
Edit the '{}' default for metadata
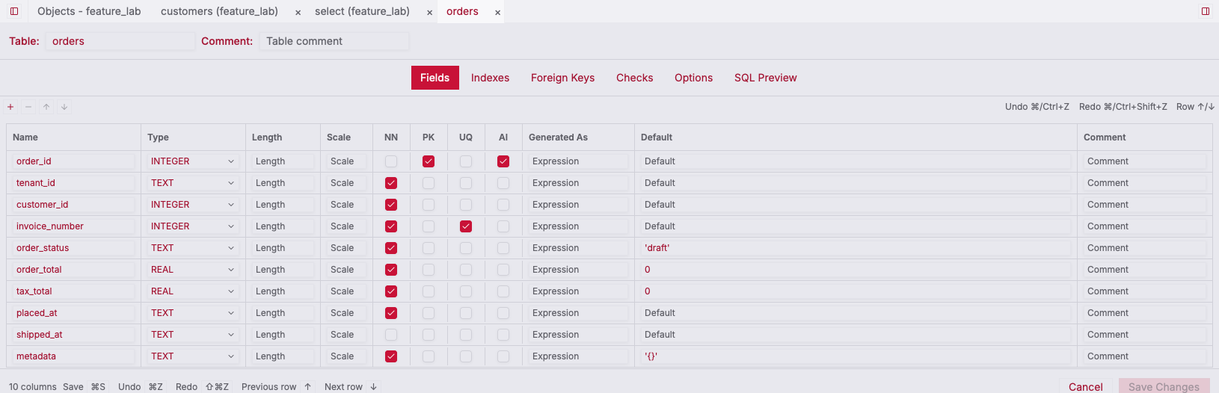pos(855,356)
